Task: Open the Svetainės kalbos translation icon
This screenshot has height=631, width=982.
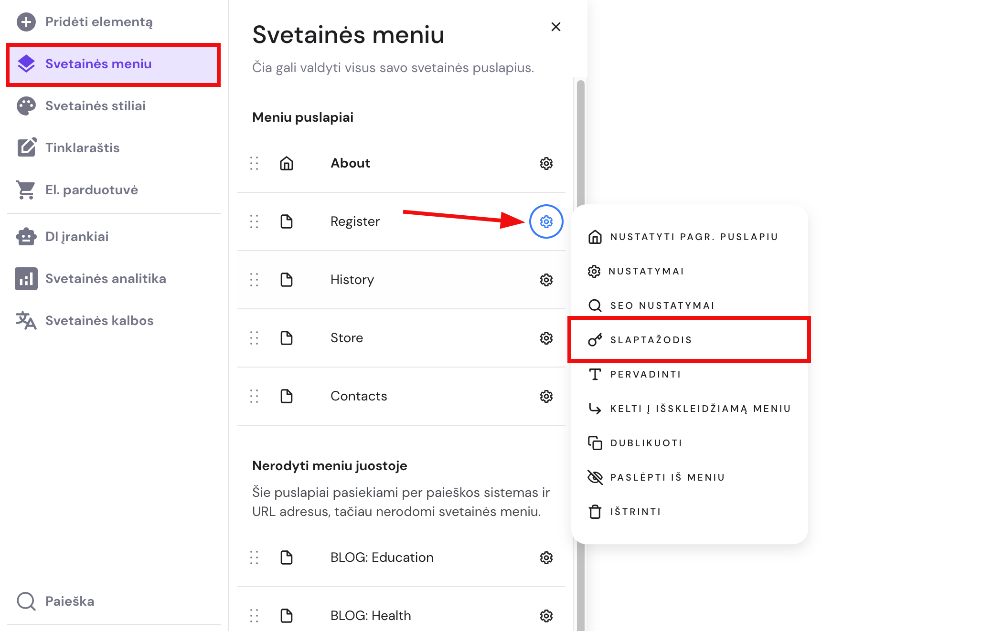Action: point(26,320)
